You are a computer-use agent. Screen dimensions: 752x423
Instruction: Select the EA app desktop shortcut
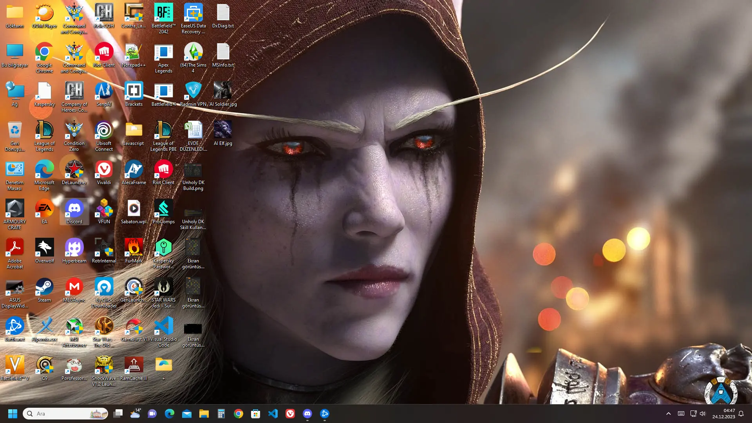[45, 211]
